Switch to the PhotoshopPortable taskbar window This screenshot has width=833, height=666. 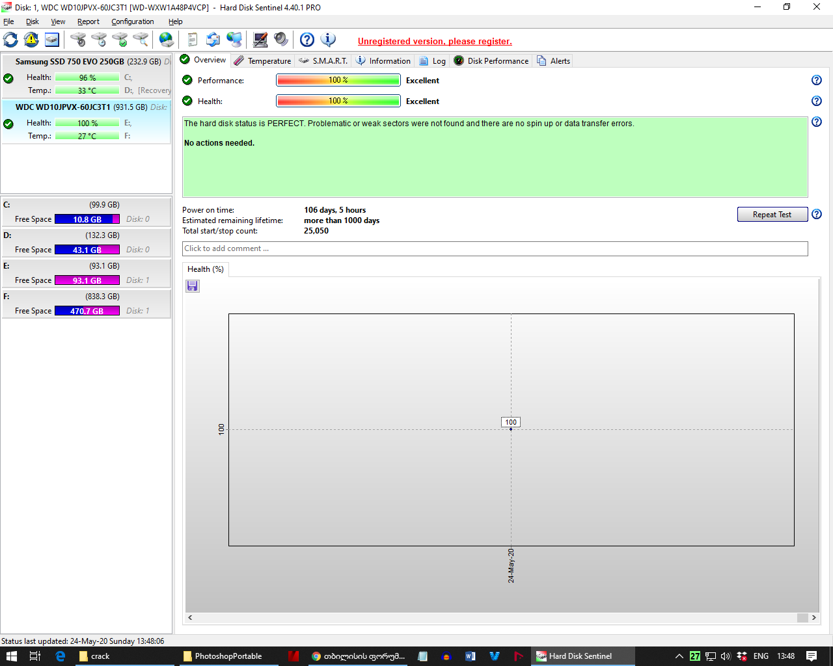(228, 656)
